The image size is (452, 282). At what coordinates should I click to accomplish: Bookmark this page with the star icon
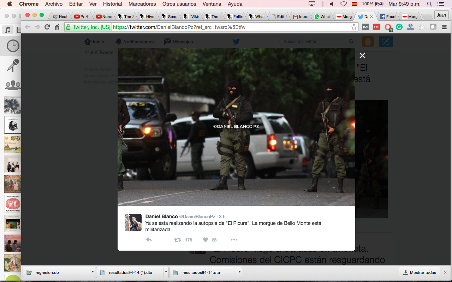tap(354, 27)
